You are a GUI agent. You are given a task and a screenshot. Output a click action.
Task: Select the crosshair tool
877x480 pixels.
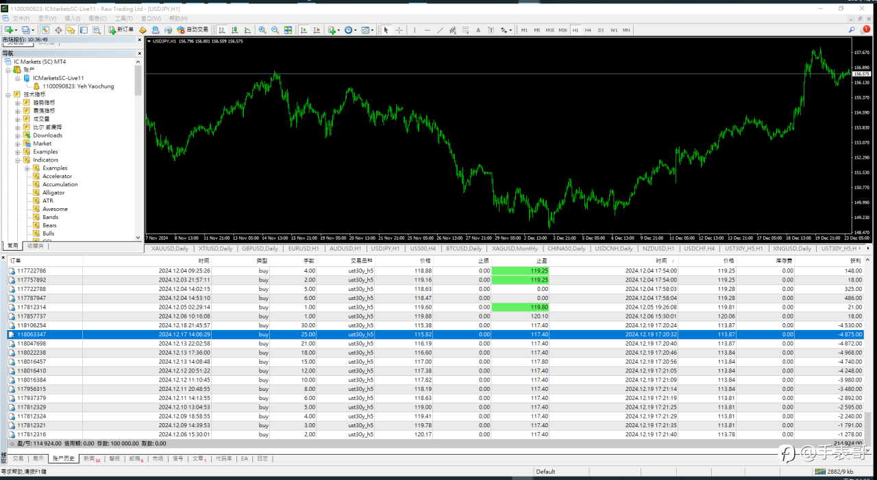click(399, 30)
